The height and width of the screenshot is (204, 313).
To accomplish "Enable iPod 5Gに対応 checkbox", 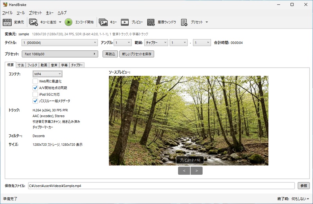I will [x=35, y=94].
